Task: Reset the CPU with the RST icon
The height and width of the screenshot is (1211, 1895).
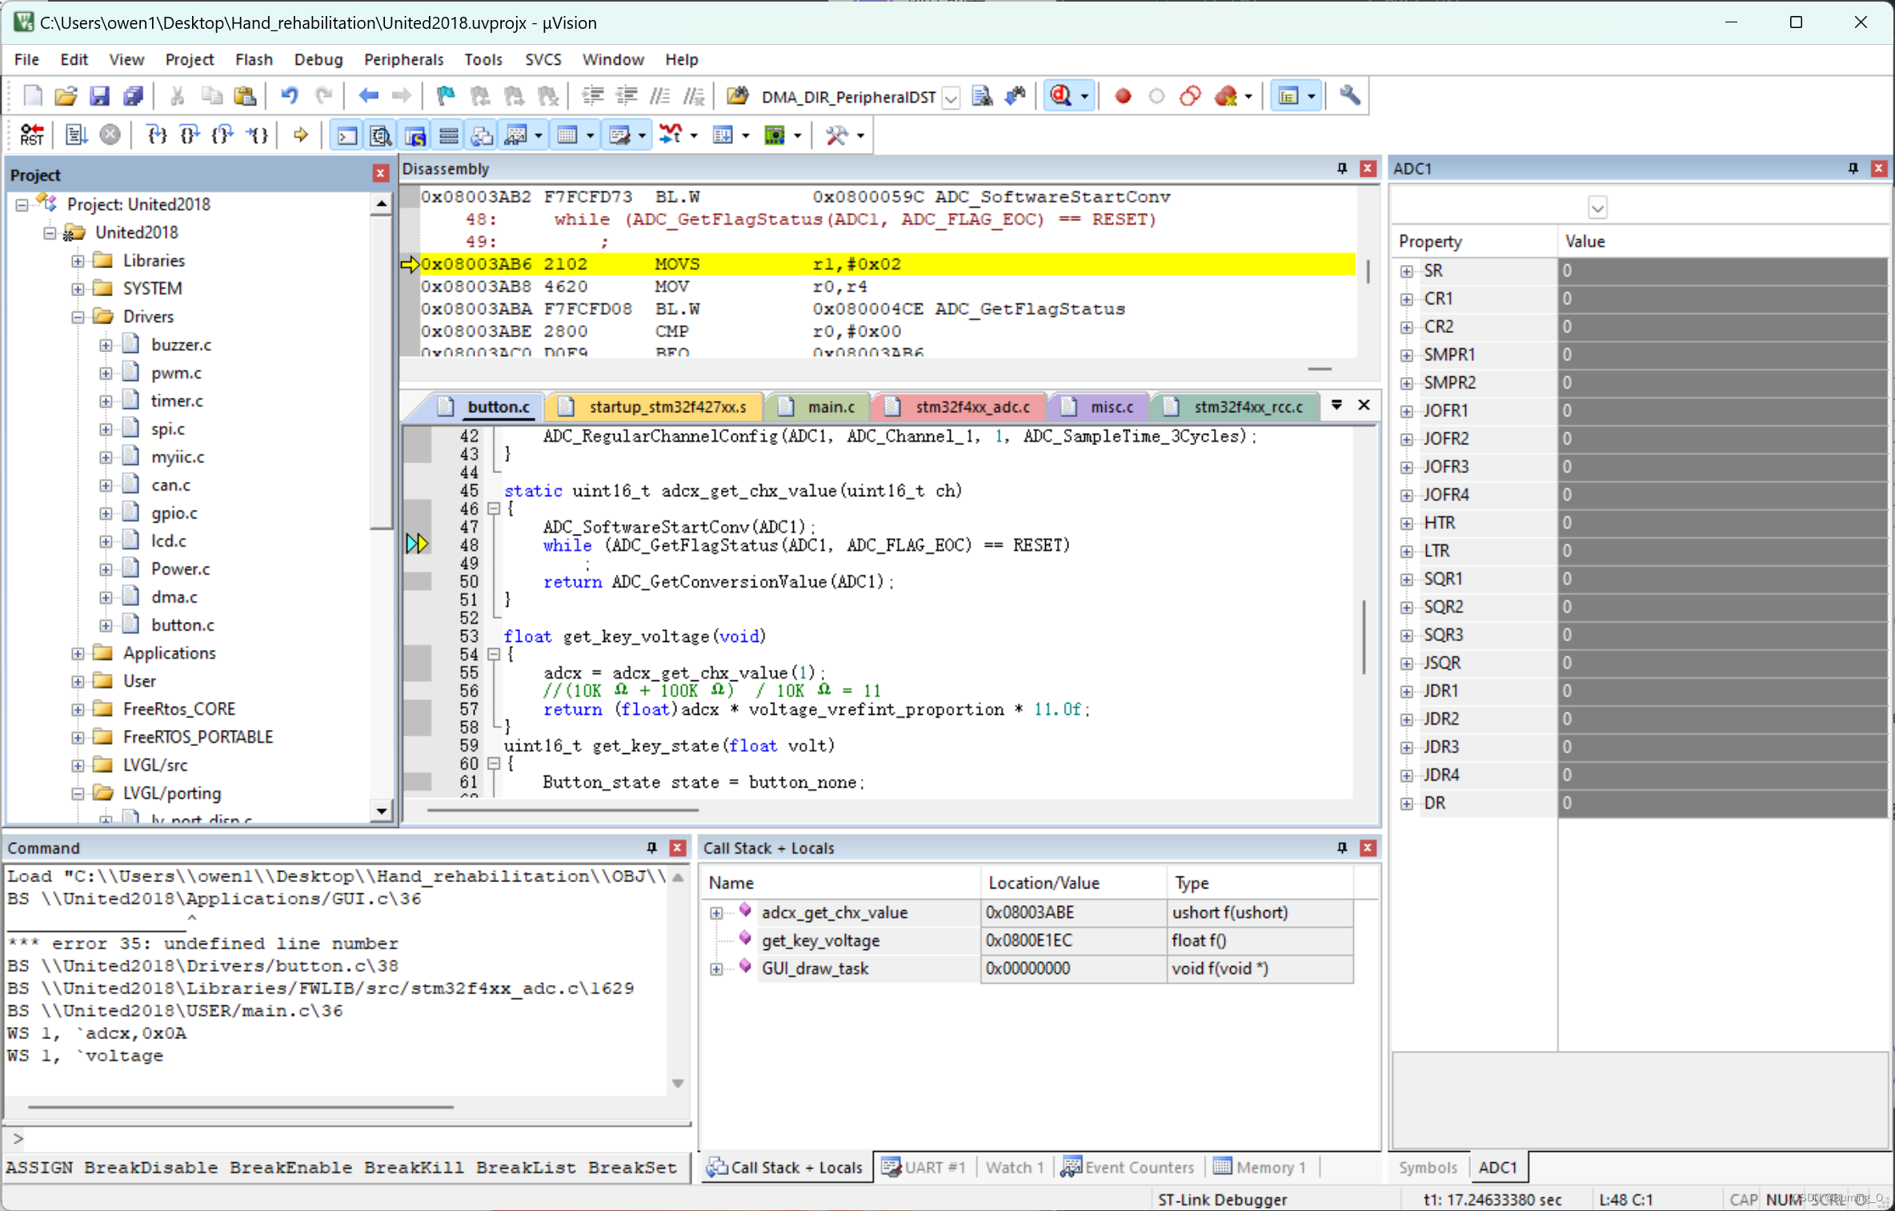Action: (32, 134)
